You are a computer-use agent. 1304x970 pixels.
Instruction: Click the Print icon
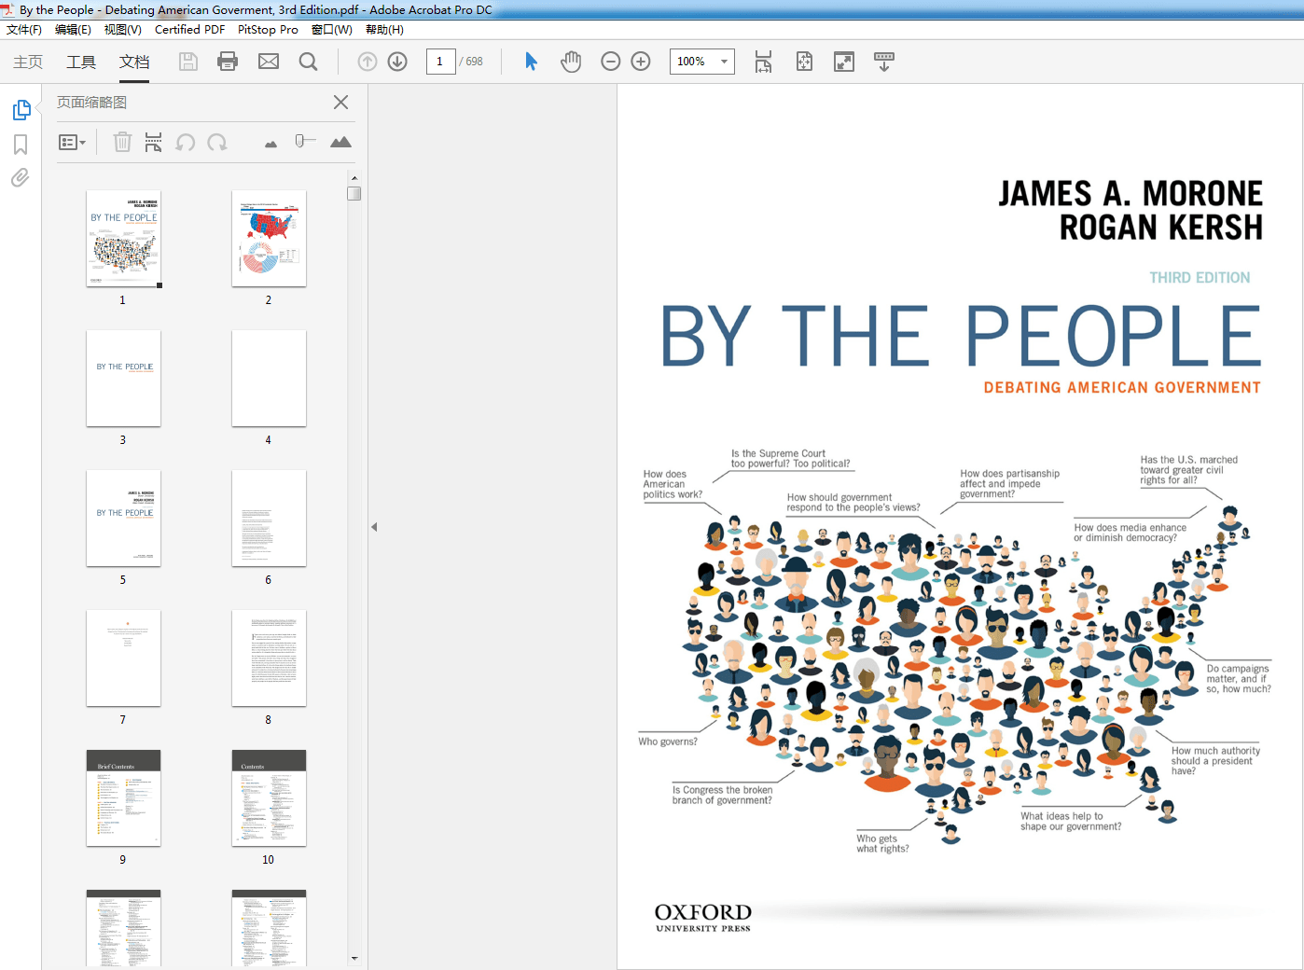pos(228,62)
